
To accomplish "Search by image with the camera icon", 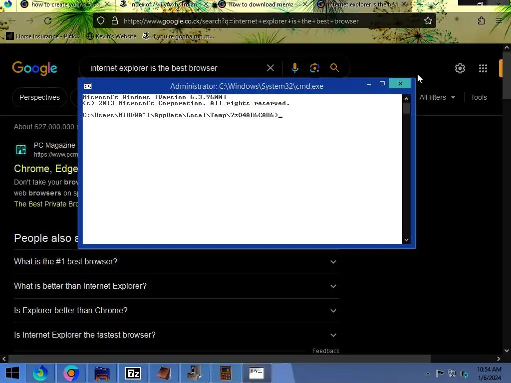I will tap(314, 68).
